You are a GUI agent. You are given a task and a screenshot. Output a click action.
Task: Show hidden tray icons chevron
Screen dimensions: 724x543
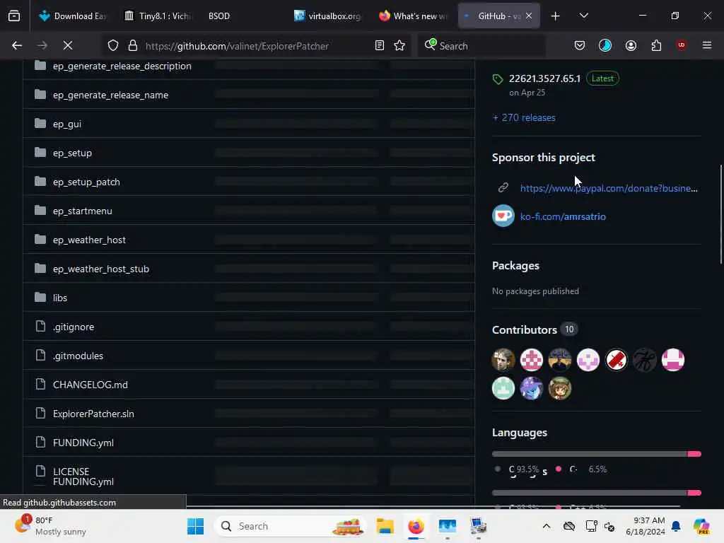pyautogui.click(x=547, y=526)
